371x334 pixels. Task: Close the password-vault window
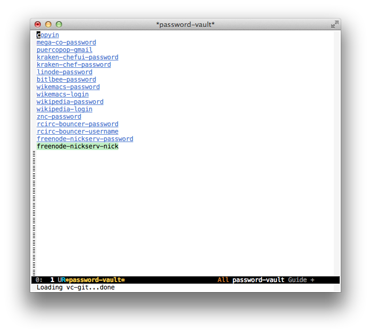tap(38, 24)
